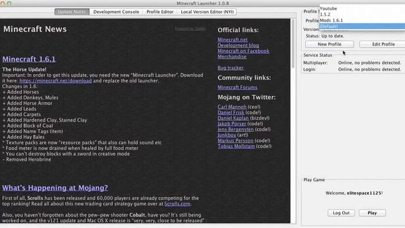Open Daniel Frisk's Twitter link
Viewport: 405px width, 228px height.
(x=230, y=113)
